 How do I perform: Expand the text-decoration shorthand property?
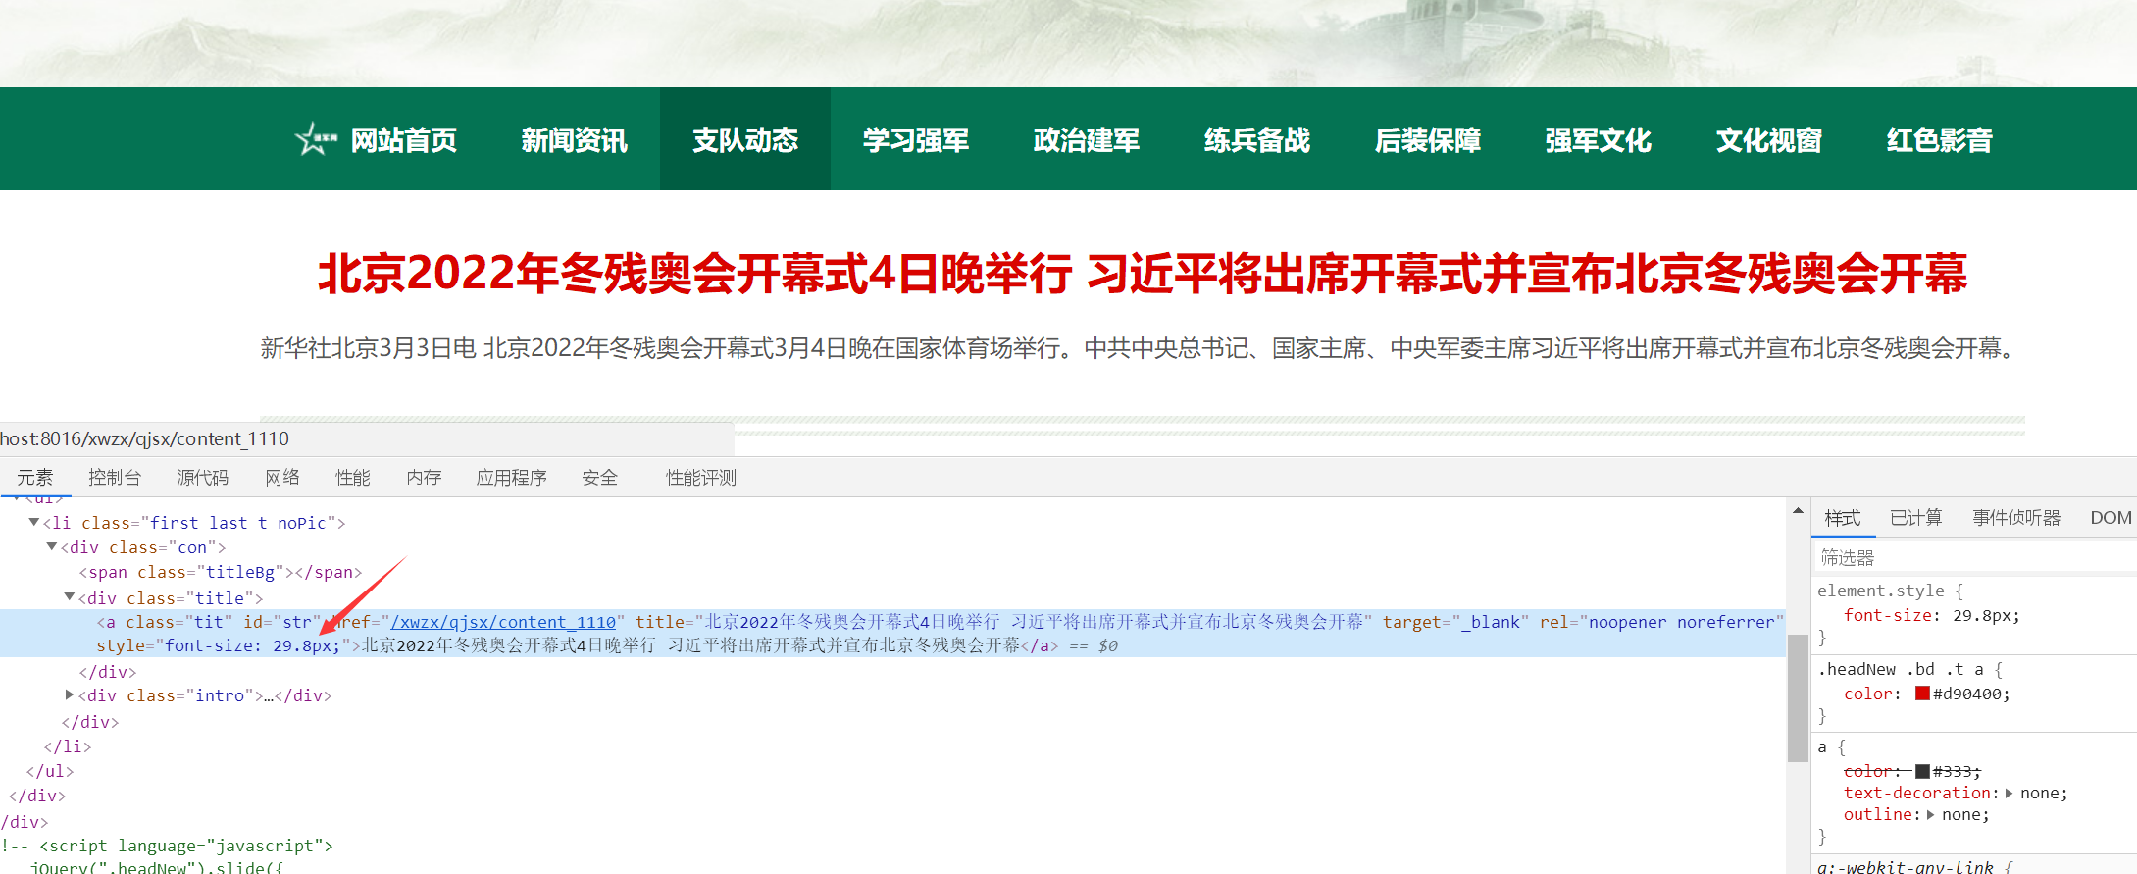coord(2009,794)
